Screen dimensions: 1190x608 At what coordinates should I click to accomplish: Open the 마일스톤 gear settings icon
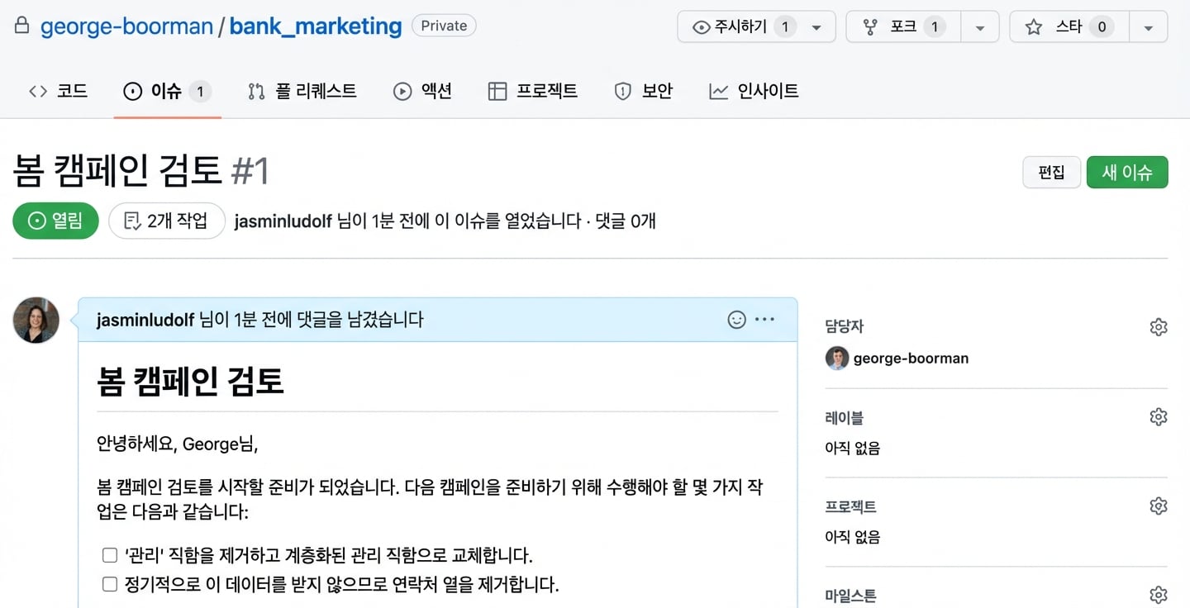[x=1159, y=595]
